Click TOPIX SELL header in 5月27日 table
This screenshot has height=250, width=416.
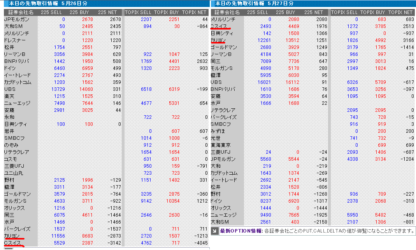point(345,12)
